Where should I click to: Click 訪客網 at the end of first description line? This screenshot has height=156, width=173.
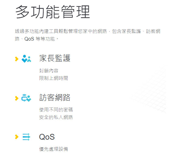153,31
